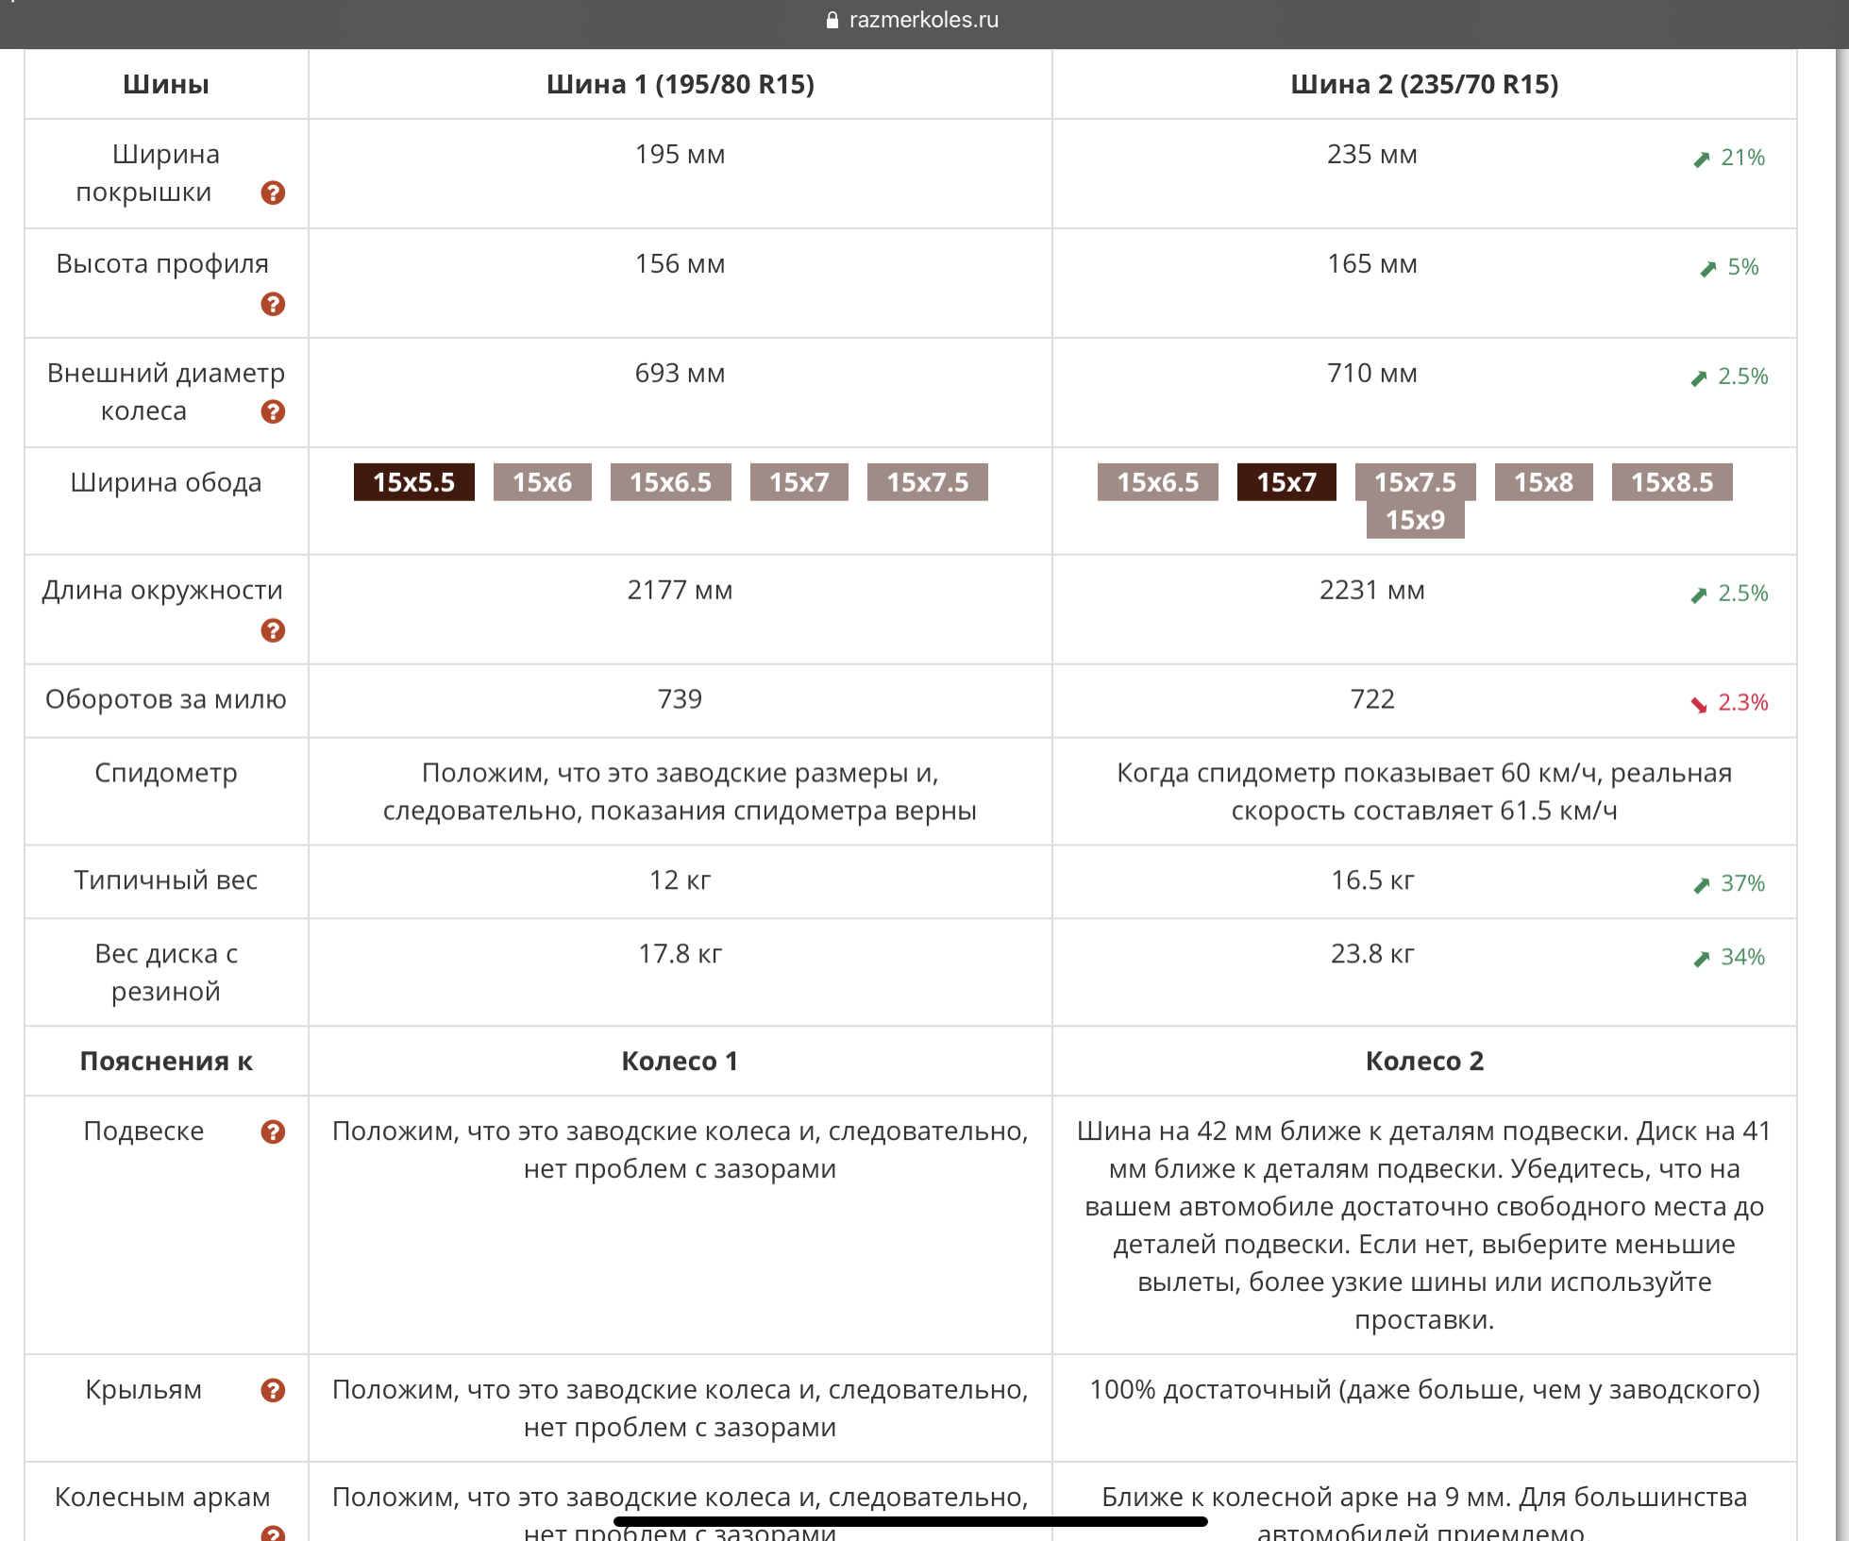Select rim width 15x5.5 for tire 1
Viewport: 1849px width, 1541px height.
coord(413,482)
